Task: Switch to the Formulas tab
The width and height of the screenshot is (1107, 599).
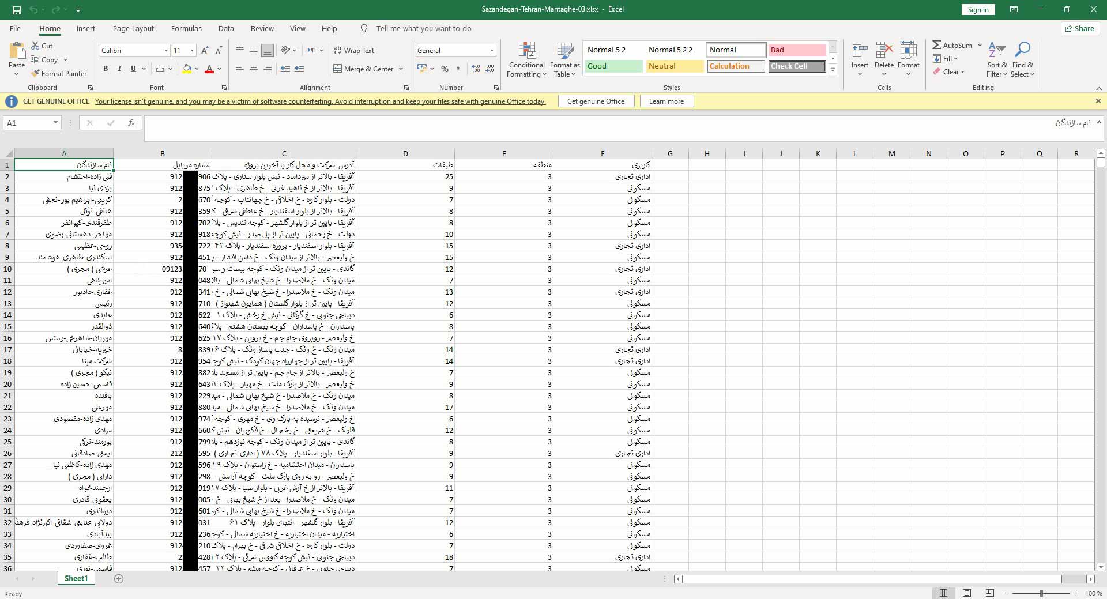Action: [186, 29]
